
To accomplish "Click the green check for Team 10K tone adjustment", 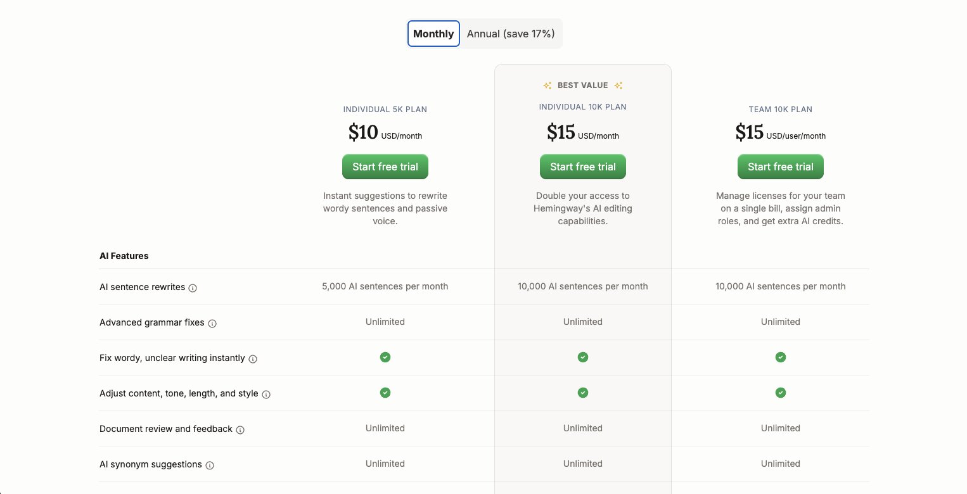I will [780, 393].
